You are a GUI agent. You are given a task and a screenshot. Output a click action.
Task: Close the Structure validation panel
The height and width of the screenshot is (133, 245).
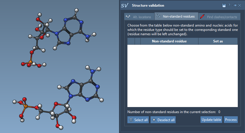(x=240, y=5)
